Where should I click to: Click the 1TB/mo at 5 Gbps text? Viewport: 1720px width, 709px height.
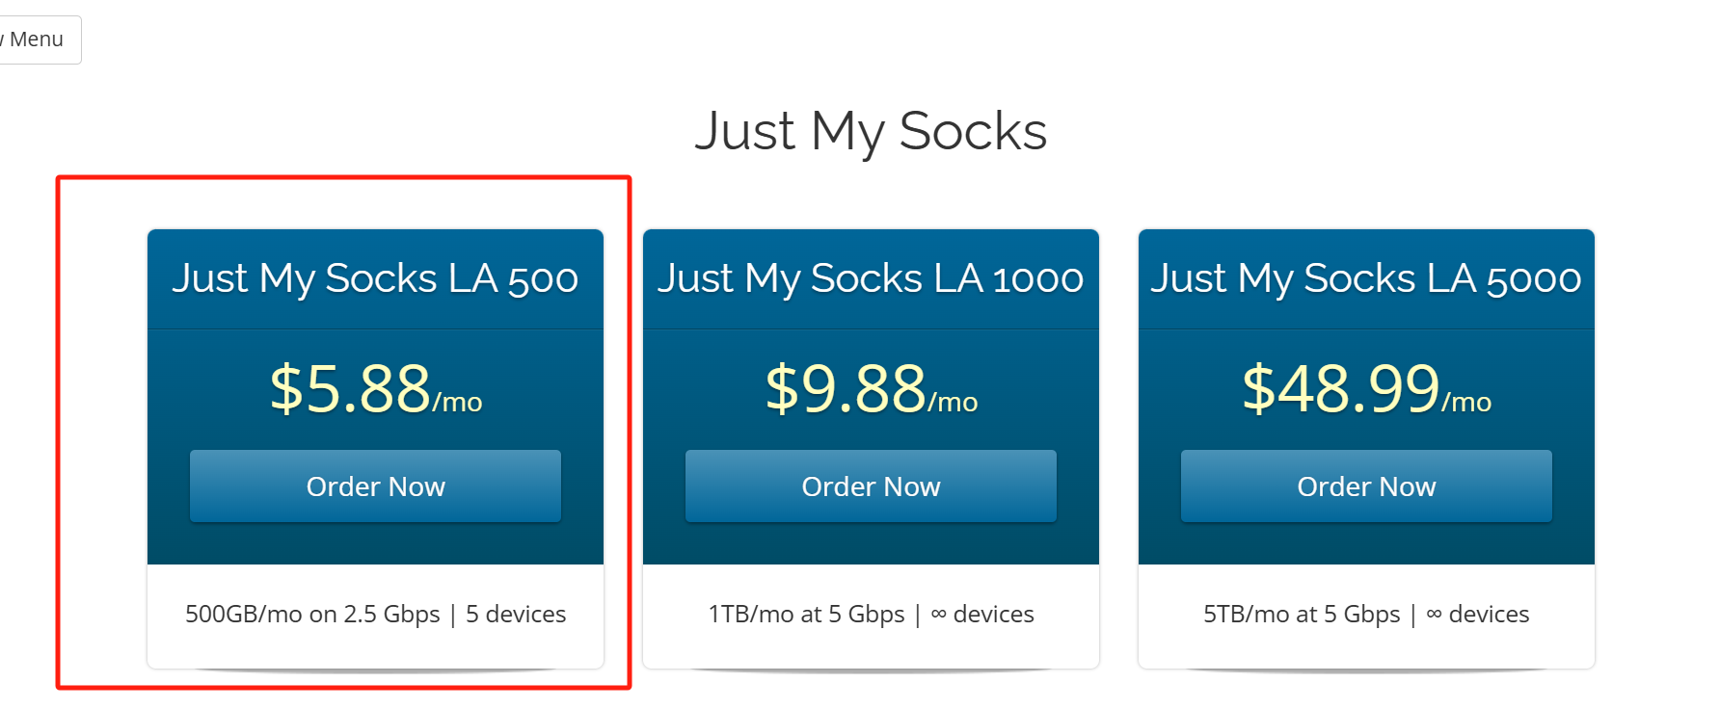coord(806,615)
